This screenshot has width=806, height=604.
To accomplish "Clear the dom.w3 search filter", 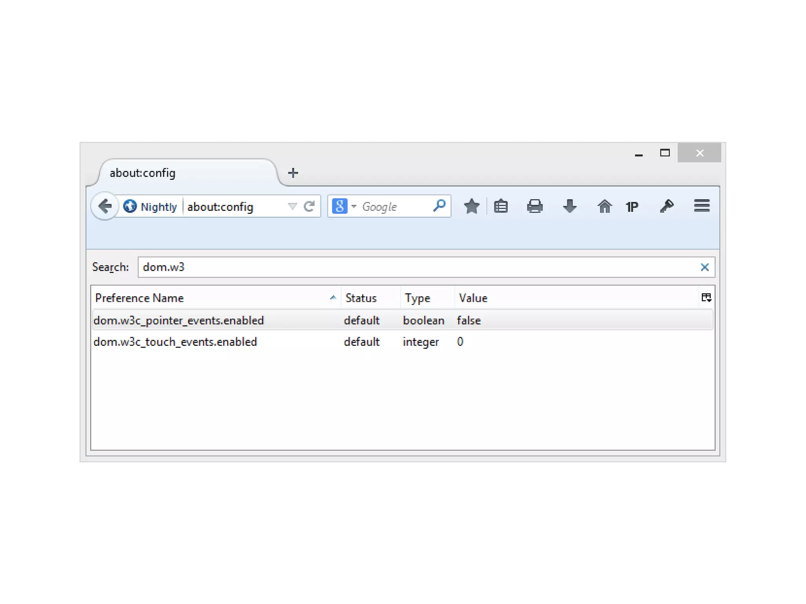I will (704, 268).
